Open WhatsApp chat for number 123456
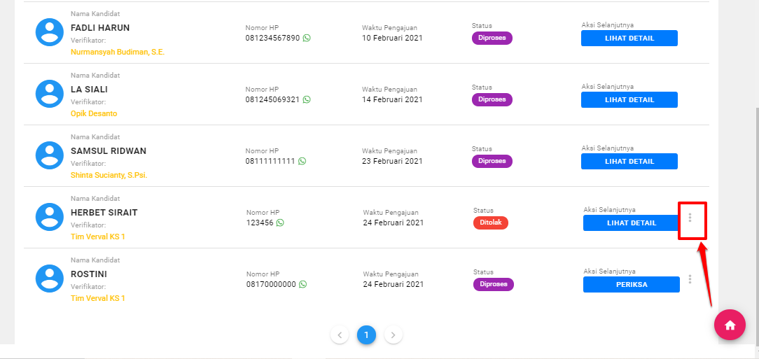 [x=281, y=223]
